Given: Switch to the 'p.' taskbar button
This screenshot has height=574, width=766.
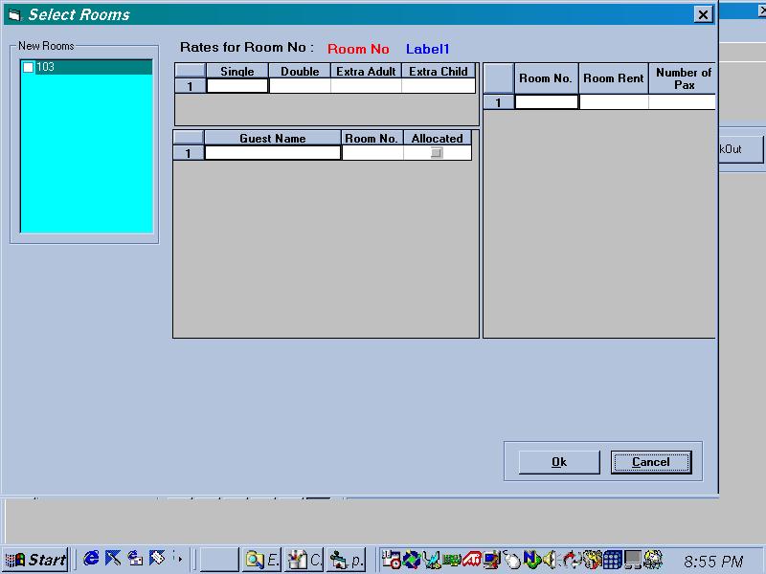Looking at the screenshot, I should (x=346, y=560).
